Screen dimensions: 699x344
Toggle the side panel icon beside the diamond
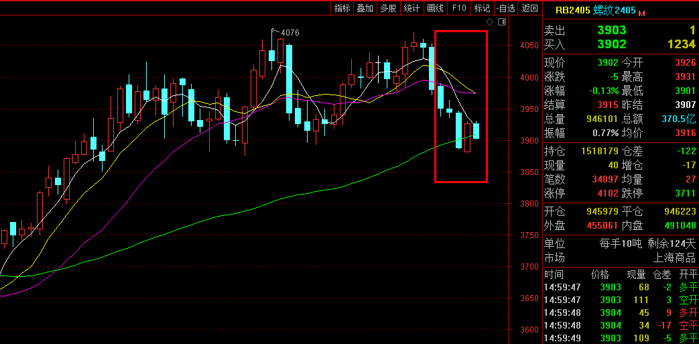pos(501,22)
